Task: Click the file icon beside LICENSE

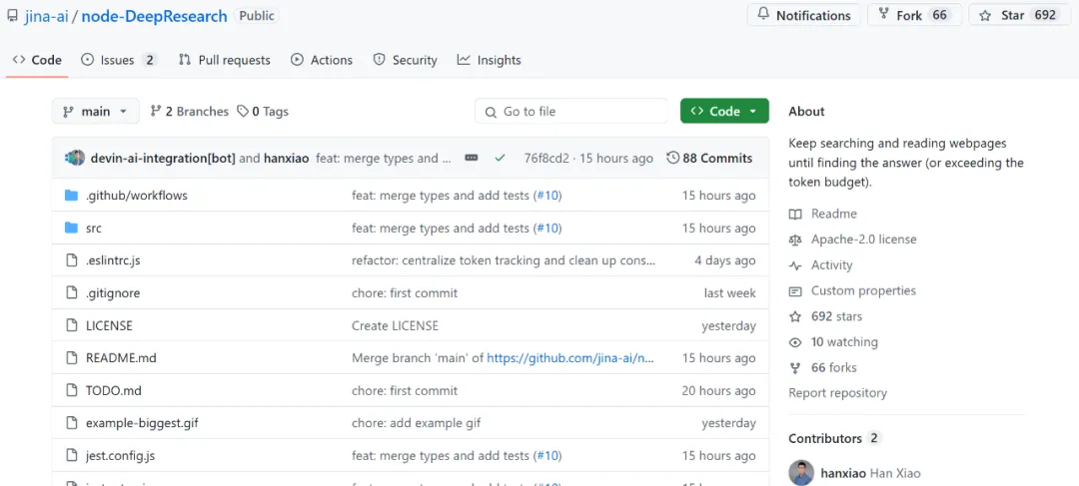Action: [x=71, y=325]
